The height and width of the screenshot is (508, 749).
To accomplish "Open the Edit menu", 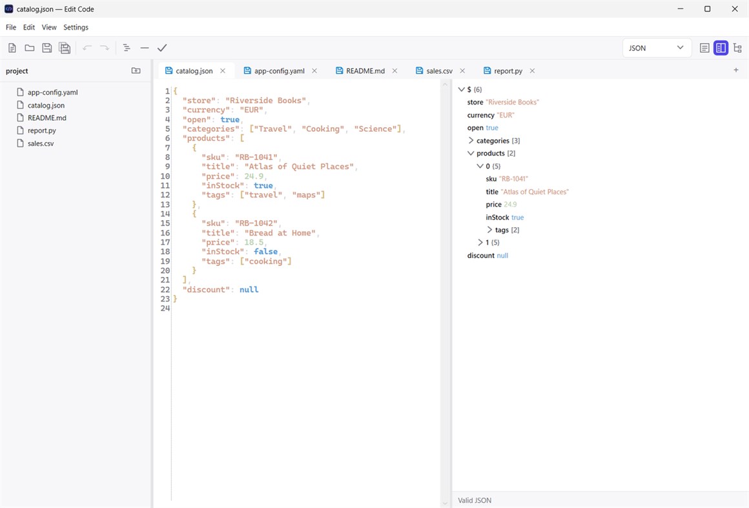I will pyautogui.click(x=28, y=27).
